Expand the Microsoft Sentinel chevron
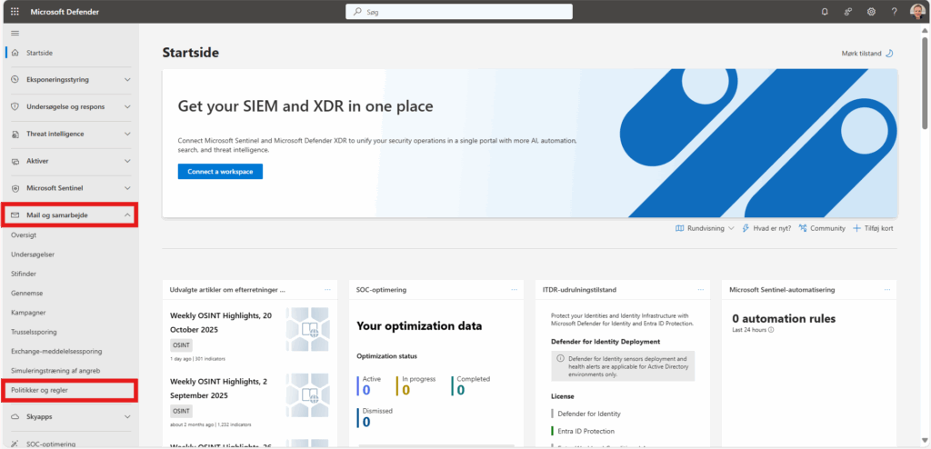931x449 pixels. click(127, 188)
